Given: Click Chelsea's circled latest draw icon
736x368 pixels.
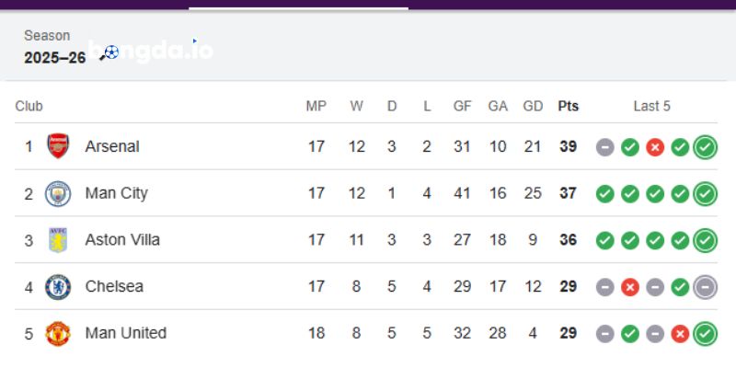Looking at the screenshot, I should click(x=706, y=287).
